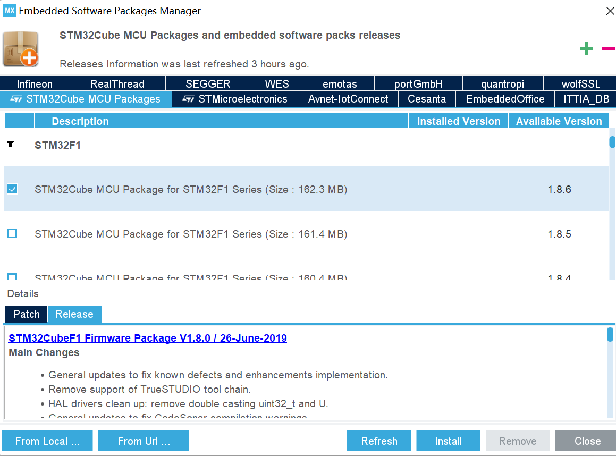Screen dimensions: 616x456
Task: Click the Refresh button
Action: pyautogui.click(x=379, y=441)
